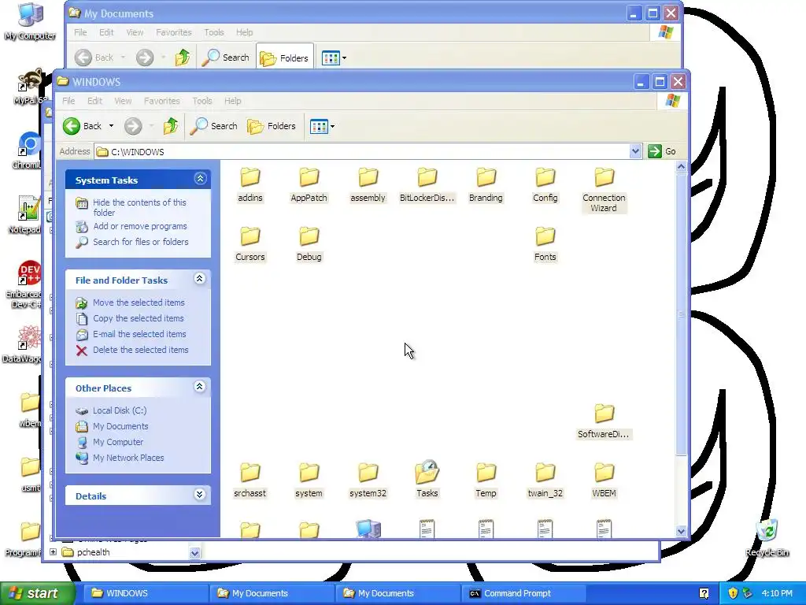
Task: Select the SoftwareDi... folder
Action: 604,421
